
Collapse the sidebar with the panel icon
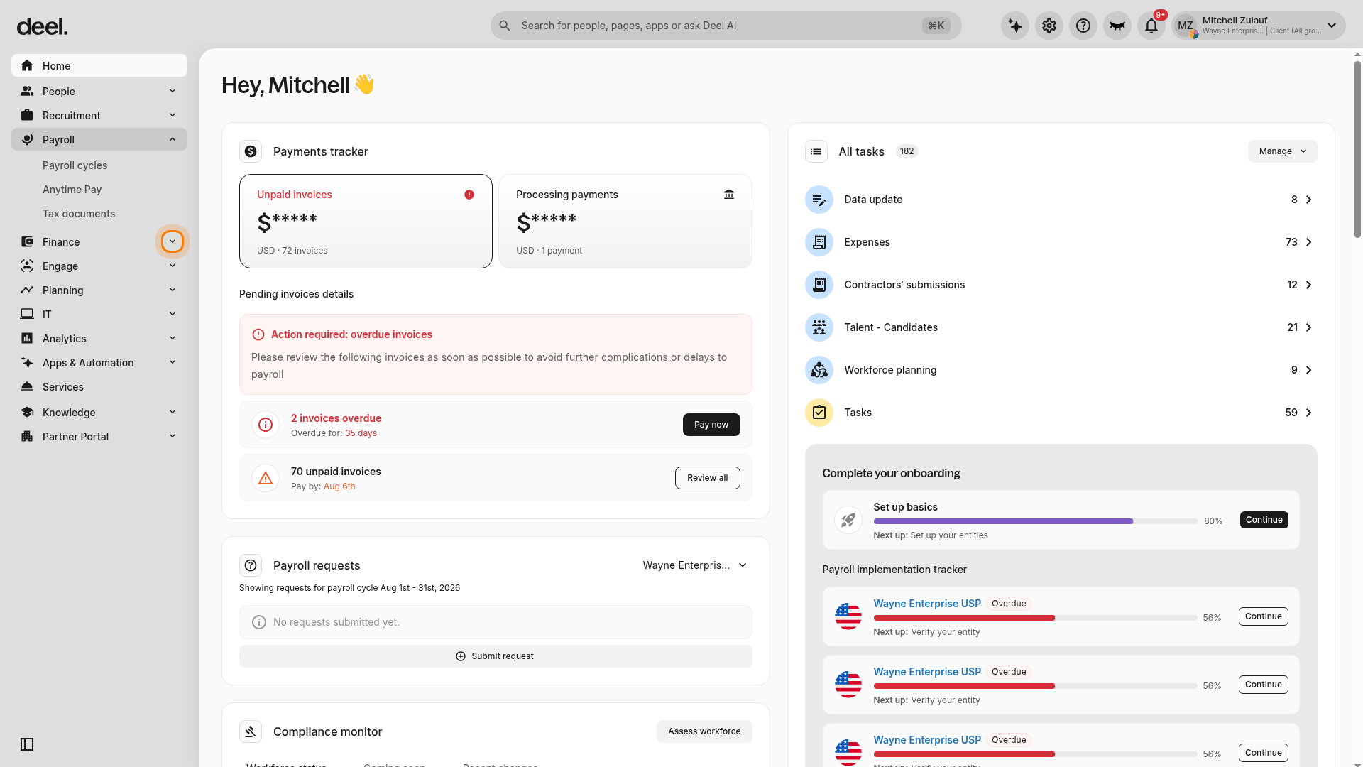click(x=27, y=744)
